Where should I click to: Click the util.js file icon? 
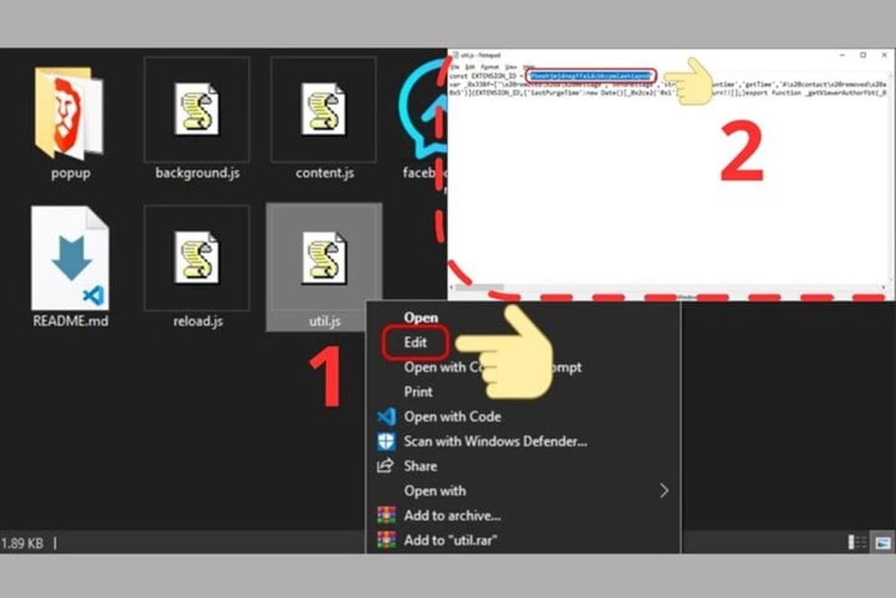pyautogui.click(x=323, y=258)
